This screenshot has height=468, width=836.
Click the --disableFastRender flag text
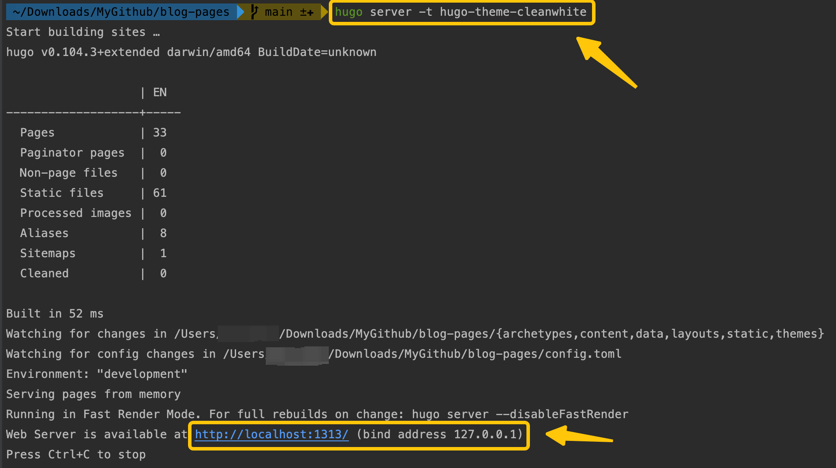pyautogui.click(x=562, y=414)
